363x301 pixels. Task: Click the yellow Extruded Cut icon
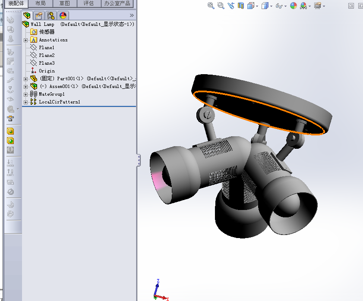click(10, 131)
